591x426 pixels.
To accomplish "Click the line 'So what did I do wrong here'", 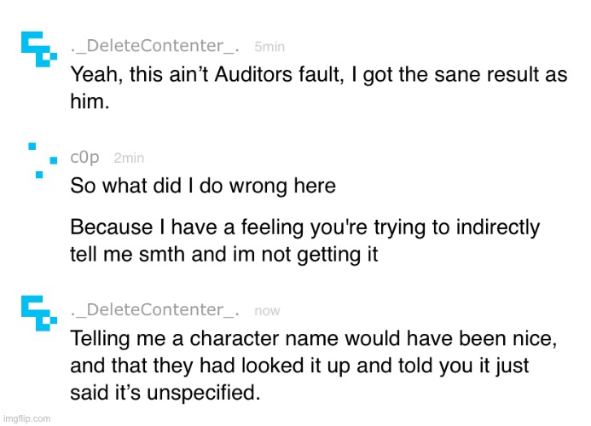I will coord(203,186).
